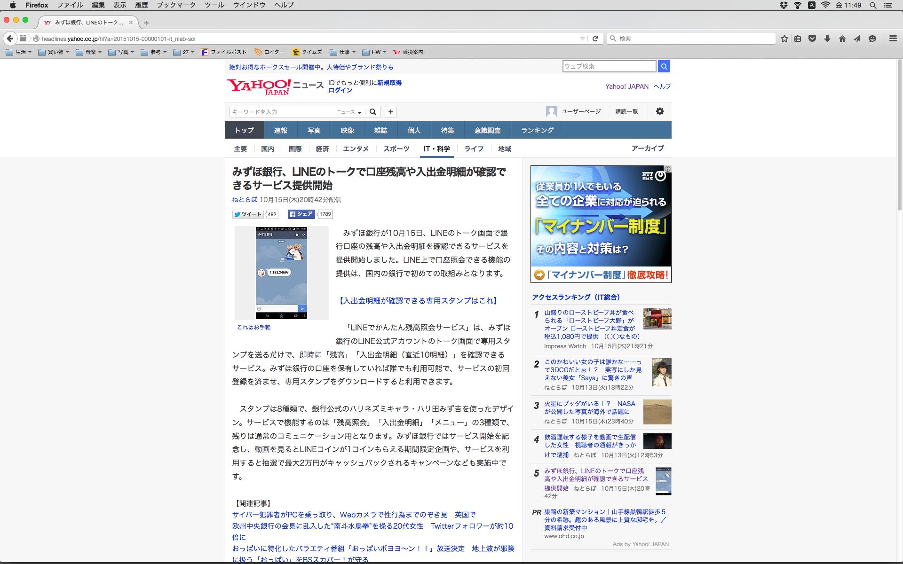This screenshot has height=564, width=903.
Task: Click the Firefox back arrow button
Action: point(10,39)
